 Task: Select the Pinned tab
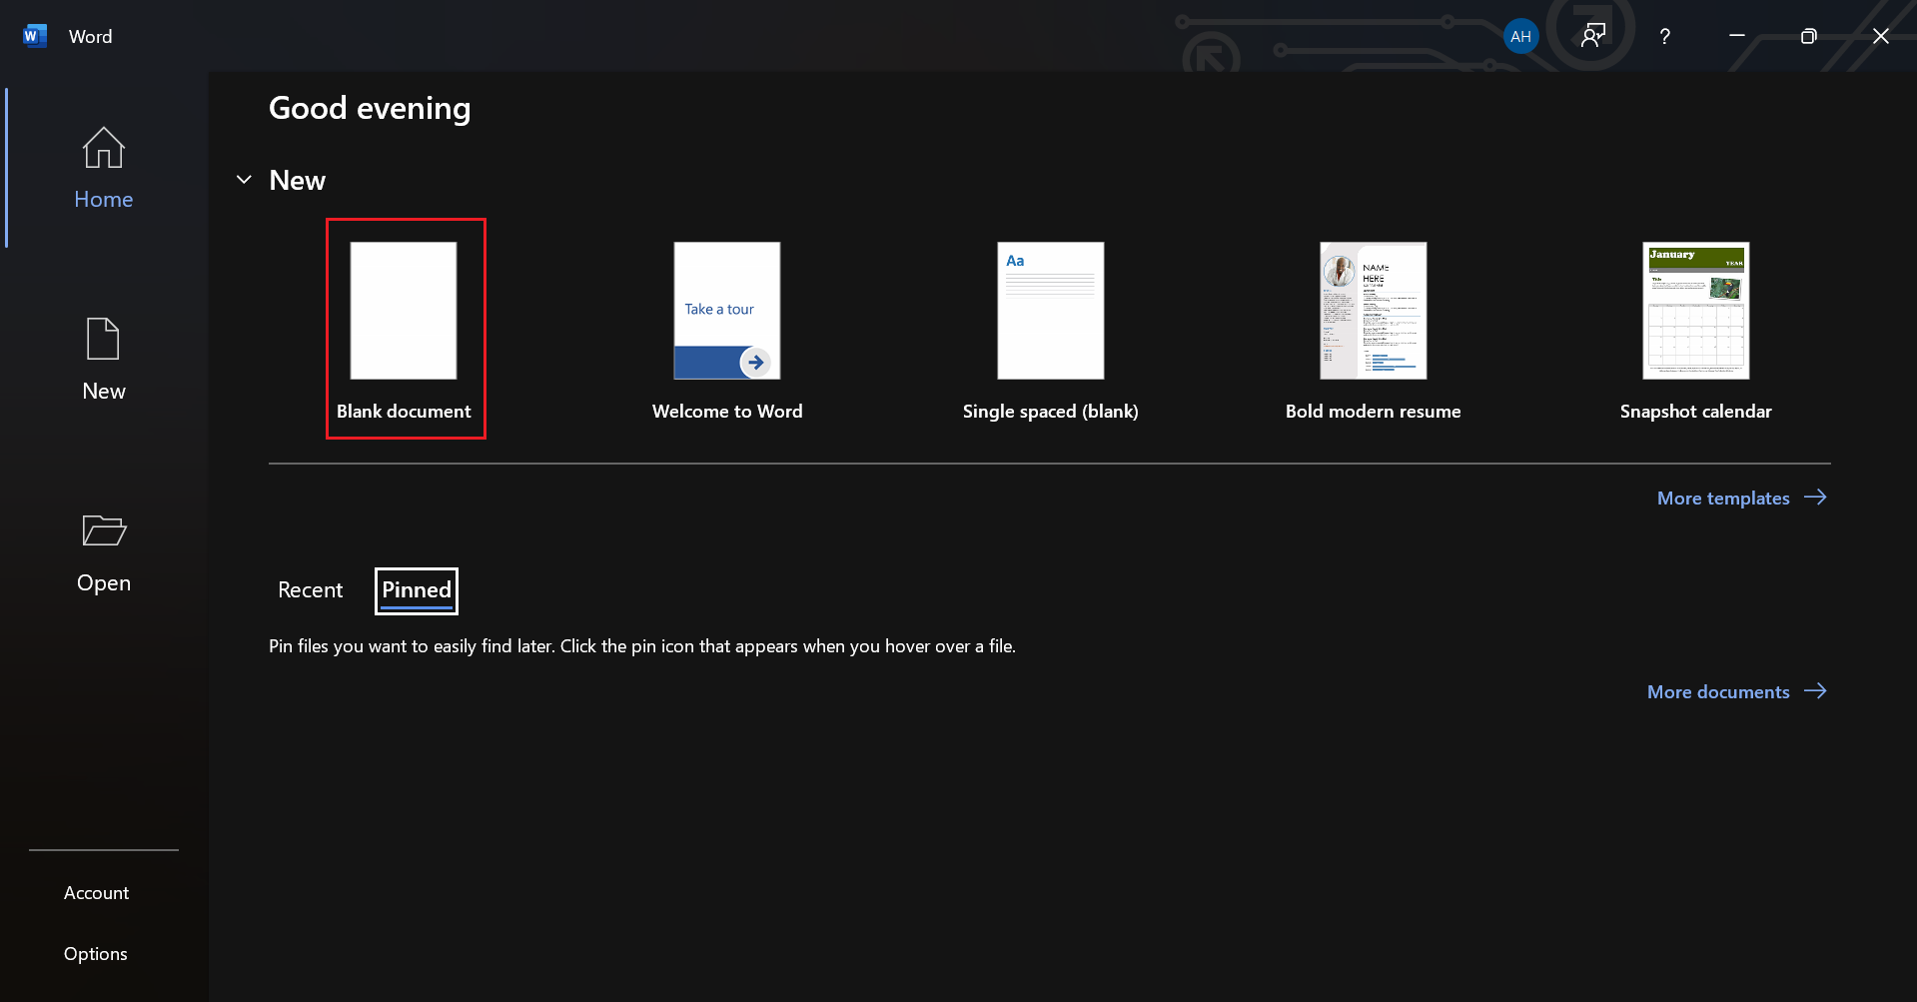click(417, 590)
